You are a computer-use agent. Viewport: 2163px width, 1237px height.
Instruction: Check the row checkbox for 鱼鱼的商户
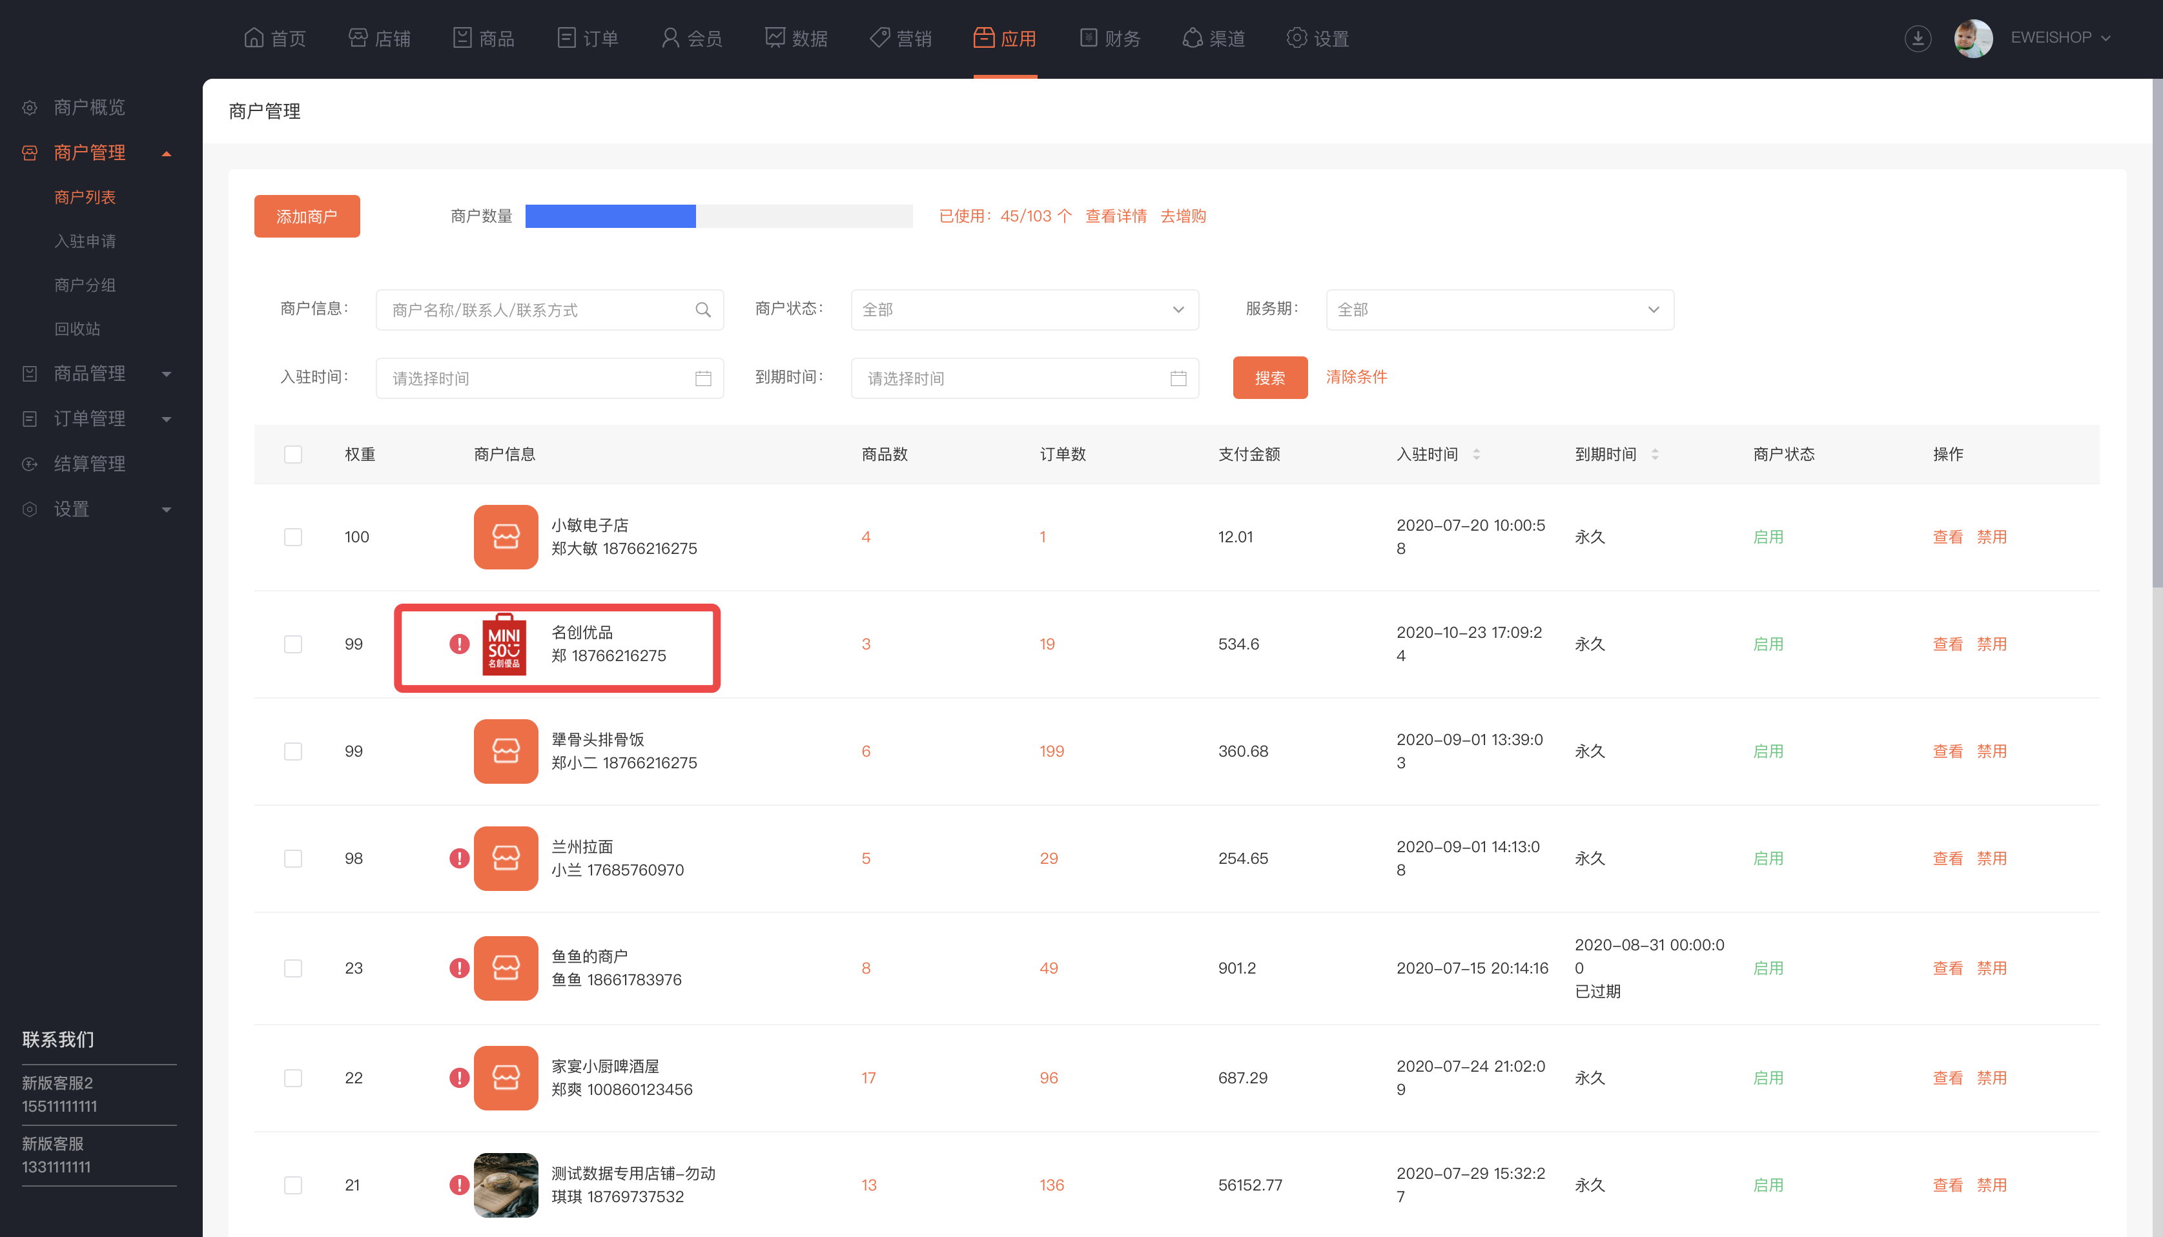coord(293,968)
